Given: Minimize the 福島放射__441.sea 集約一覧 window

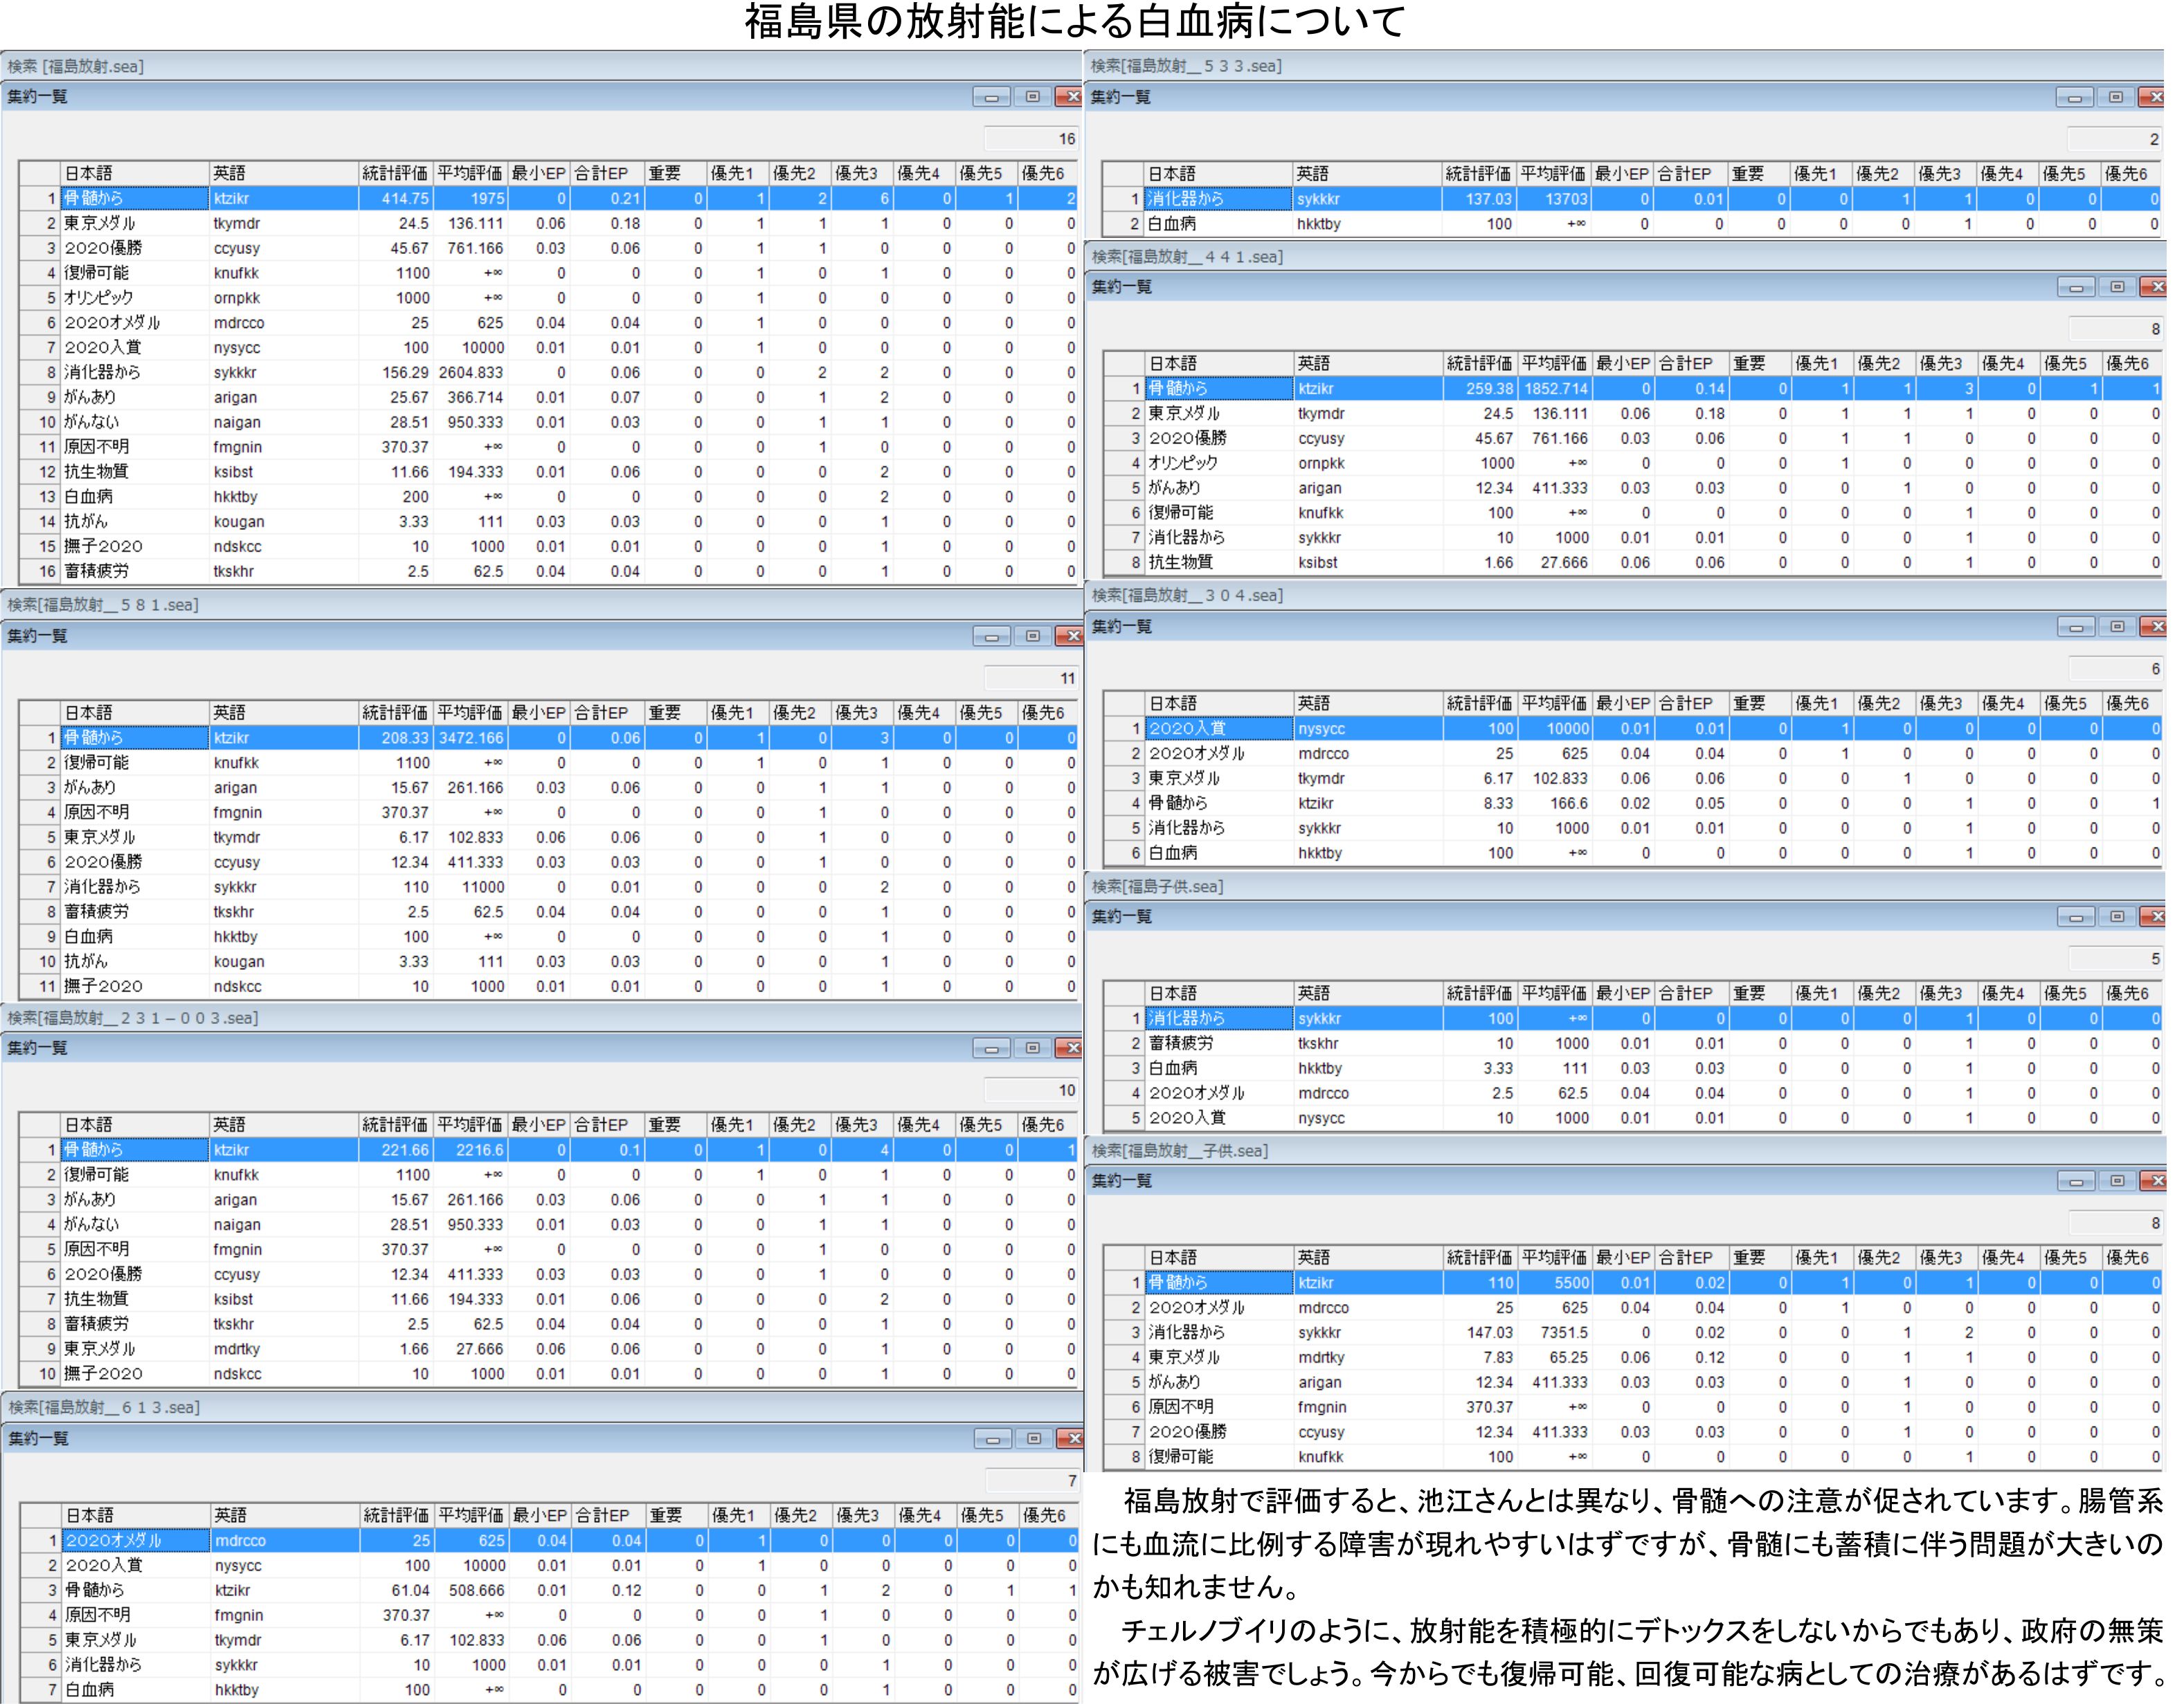Looking at the screenshot, I should pyautogui.click(x=2076, y=287).
